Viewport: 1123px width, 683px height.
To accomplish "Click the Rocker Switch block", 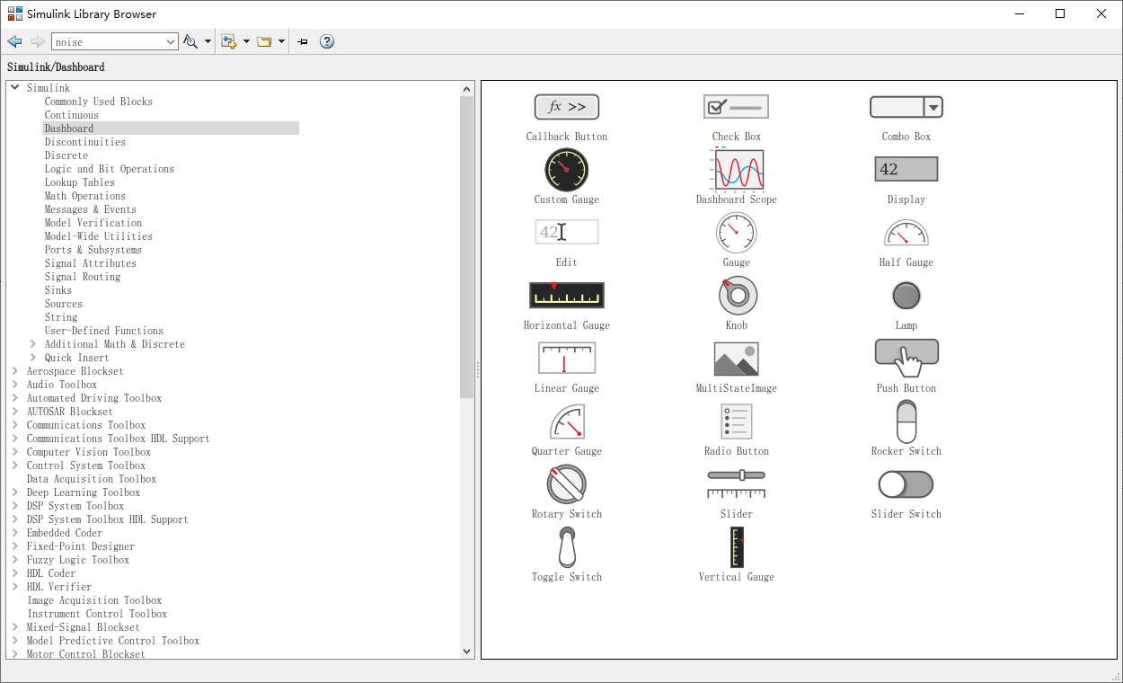I will click(906, 421).
